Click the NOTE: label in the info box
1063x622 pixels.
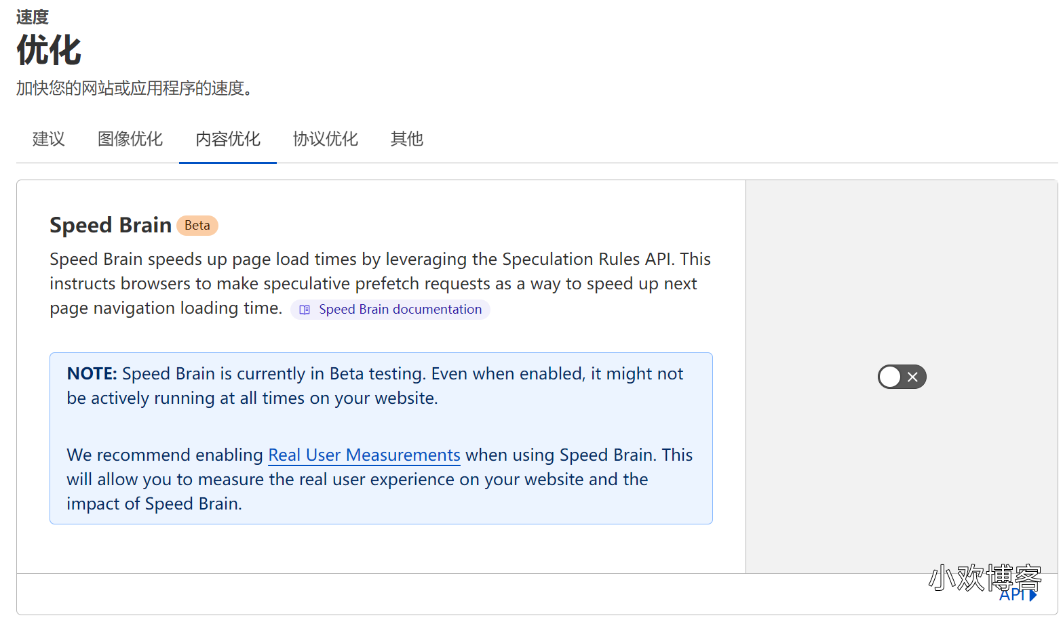(92, 373)
